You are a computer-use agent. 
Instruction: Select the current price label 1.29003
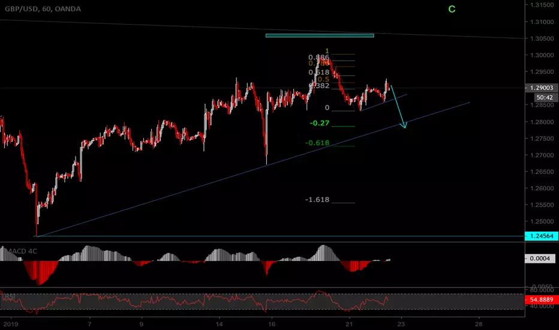(x=542, y=88)
